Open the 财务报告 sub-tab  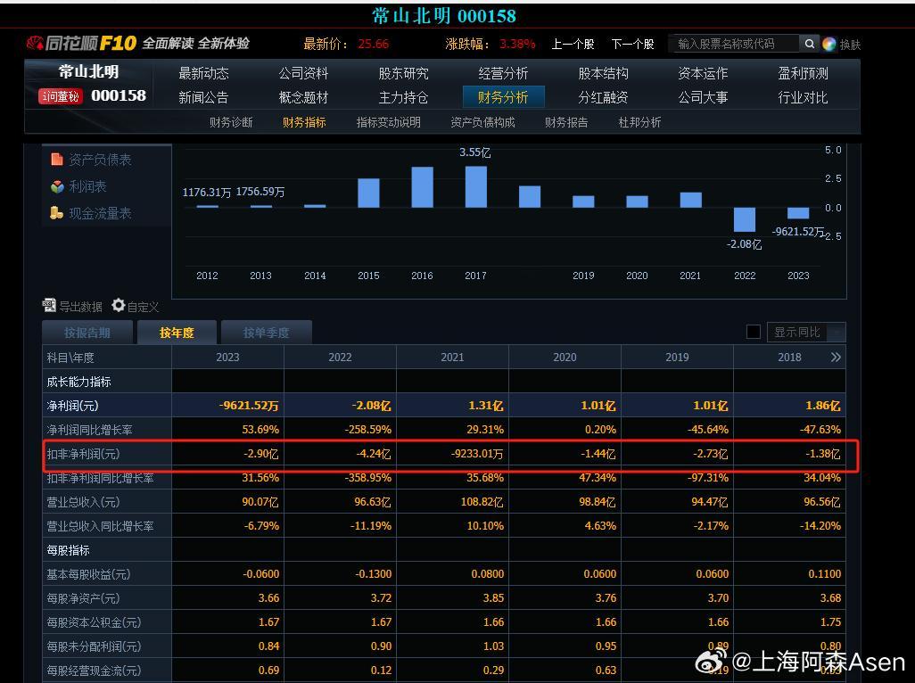pyautogui.click(x=566, y=122)
